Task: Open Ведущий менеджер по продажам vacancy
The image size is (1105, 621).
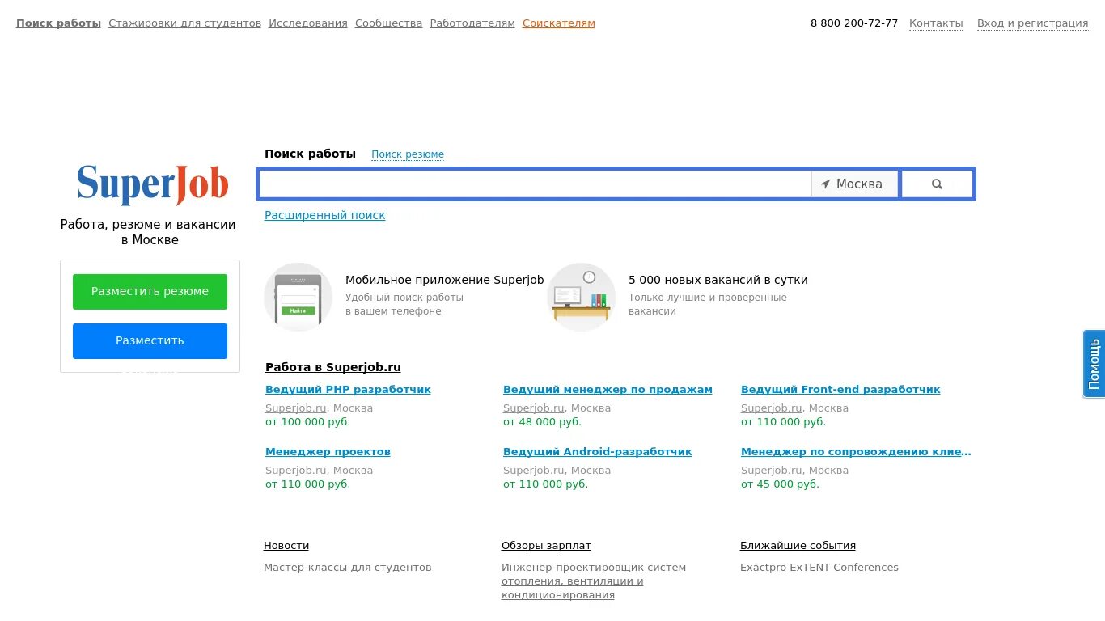Action: [x=608, y=390]
